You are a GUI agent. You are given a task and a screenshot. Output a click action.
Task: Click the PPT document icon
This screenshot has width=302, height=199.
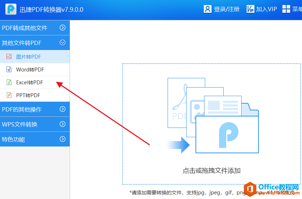[9, 95]
